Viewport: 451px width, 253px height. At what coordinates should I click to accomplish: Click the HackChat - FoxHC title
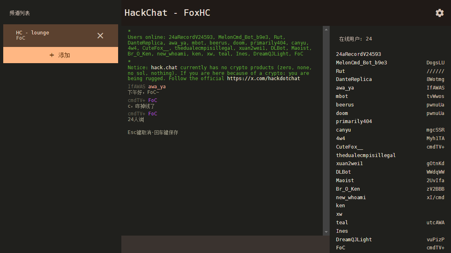[167, 13]
